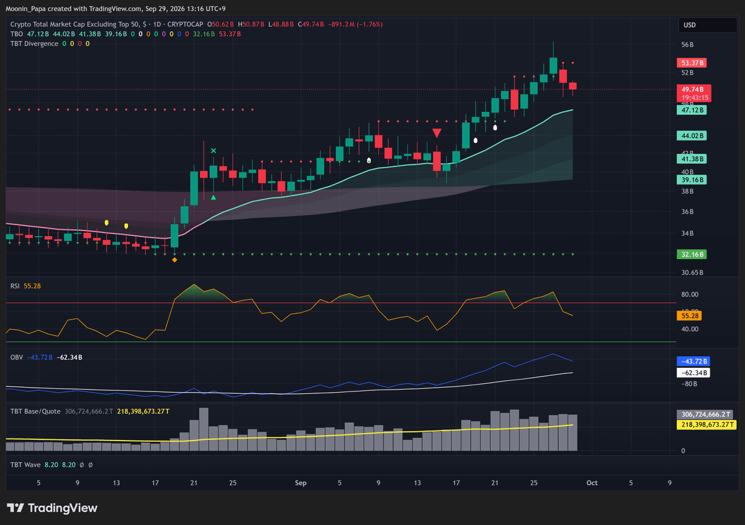Select the TBT Base/Quote indicator label
The height and width of the screenshot is (525, 745).
[x=35, y=411]
